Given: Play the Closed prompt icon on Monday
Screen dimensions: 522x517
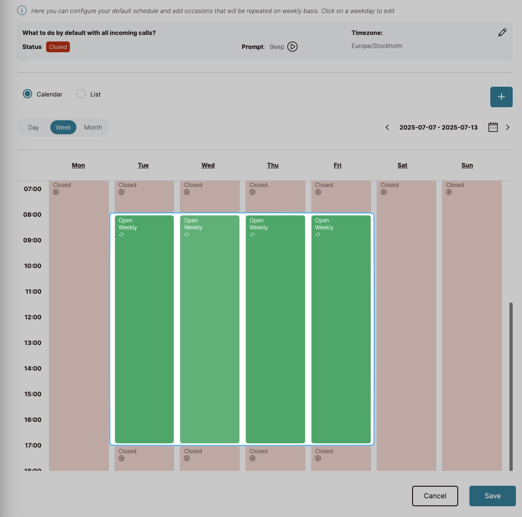Looking at the screenshot, I should tap(56, 192).
